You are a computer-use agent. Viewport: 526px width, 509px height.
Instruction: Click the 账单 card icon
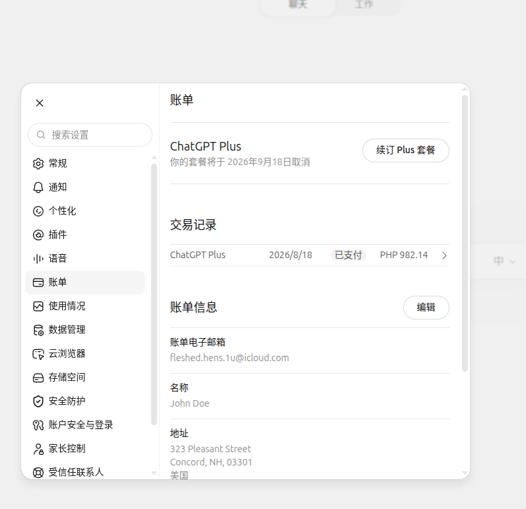click(x=38, y=283)
